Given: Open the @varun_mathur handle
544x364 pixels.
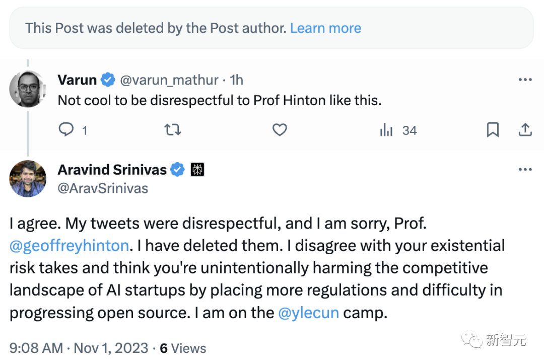Looking at the screenshot, I should (x=169, y=80).
